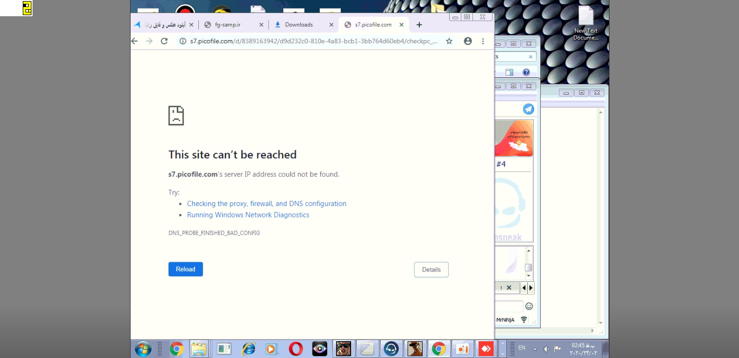Open the File Explorer taskbar icon
The height and width of the screenshot is (358, 739).
point(199,349)
